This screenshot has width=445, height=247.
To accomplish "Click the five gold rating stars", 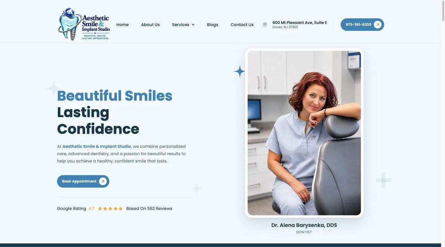I will 110,209.
